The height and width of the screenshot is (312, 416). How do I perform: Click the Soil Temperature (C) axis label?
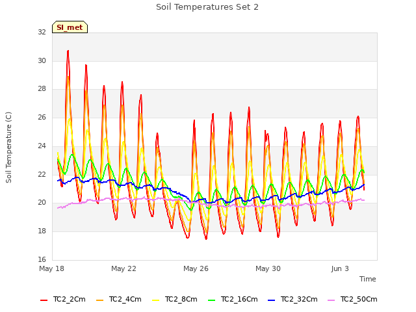click(8, 148)
